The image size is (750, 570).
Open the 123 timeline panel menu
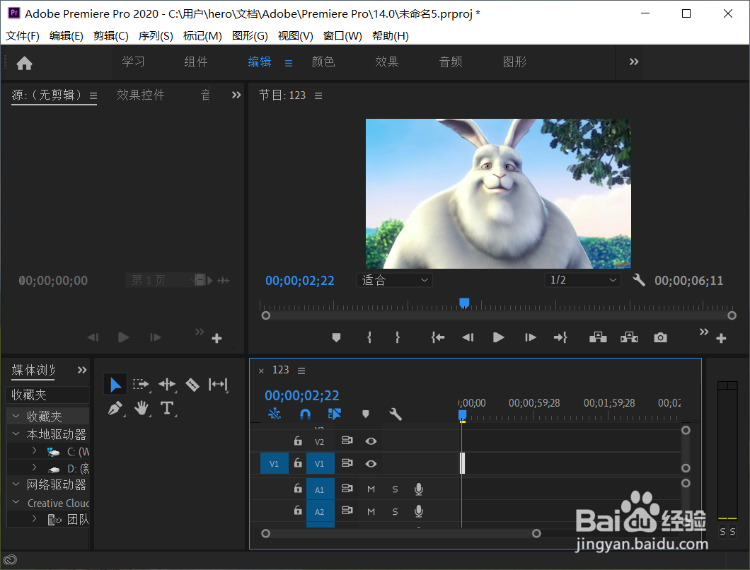click(x=301, y=371)
